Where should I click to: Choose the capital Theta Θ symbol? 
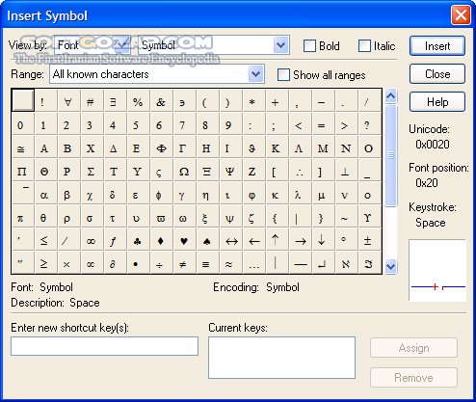46,170
